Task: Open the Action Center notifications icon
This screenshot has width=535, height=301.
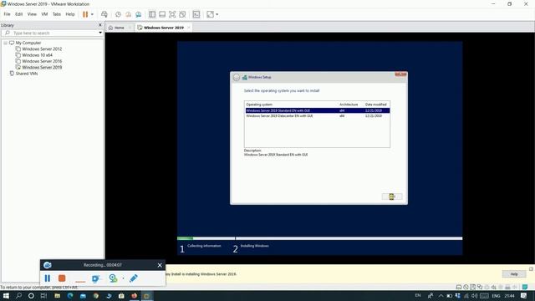Action: point(524,296)
